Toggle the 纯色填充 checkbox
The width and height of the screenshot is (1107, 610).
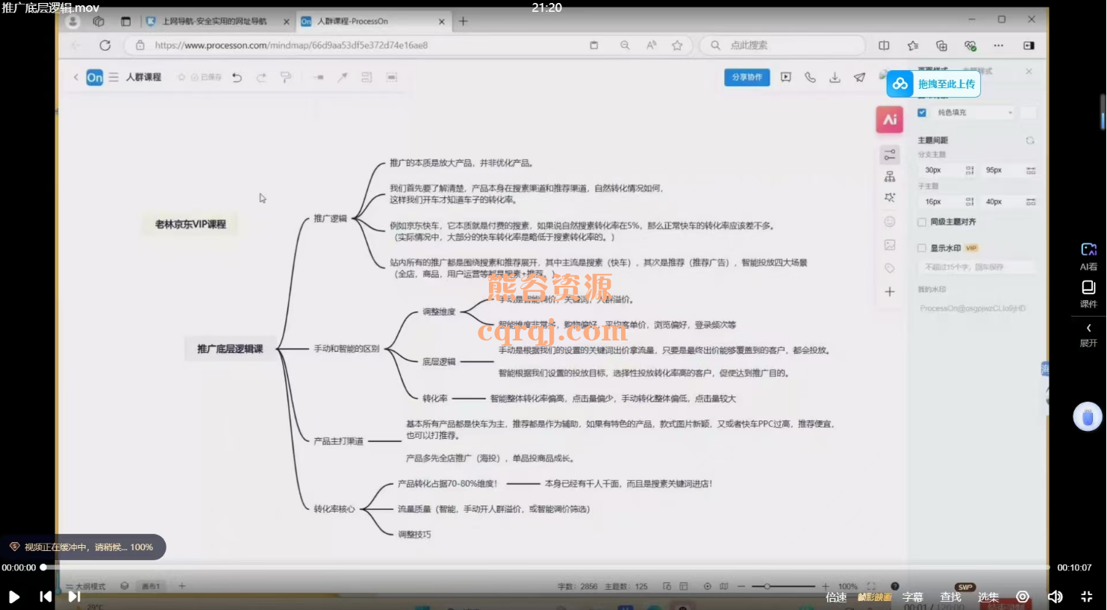pos(922,113)
